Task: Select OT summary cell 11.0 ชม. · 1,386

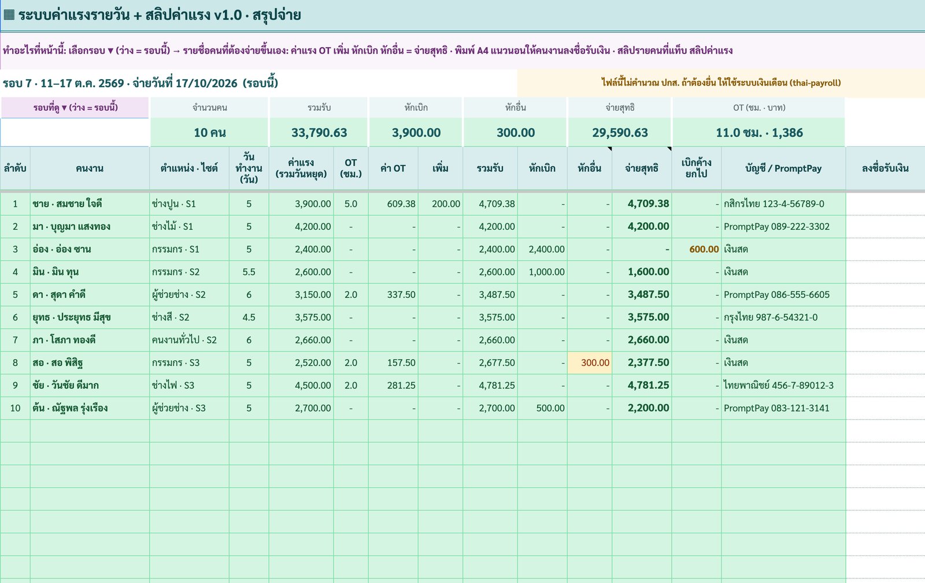Action: point(759,132)
